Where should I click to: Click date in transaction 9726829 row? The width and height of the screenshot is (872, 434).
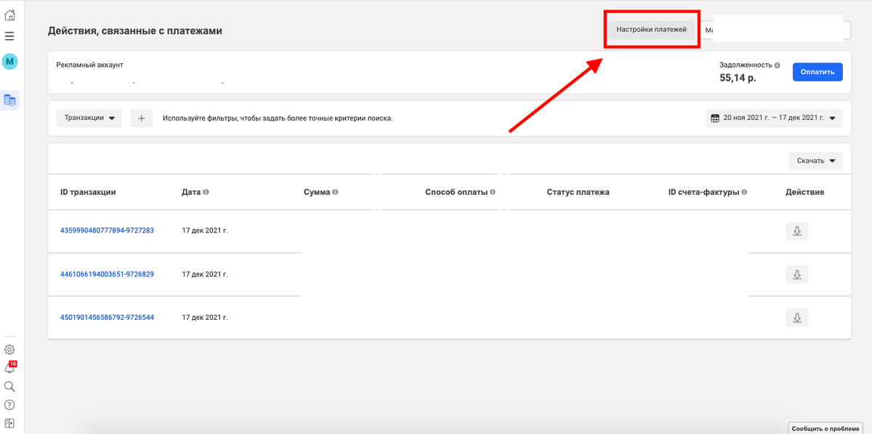click(x=205, y=274)
